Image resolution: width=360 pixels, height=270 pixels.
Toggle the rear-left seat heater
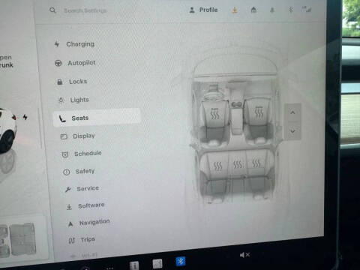coord(217,166)
